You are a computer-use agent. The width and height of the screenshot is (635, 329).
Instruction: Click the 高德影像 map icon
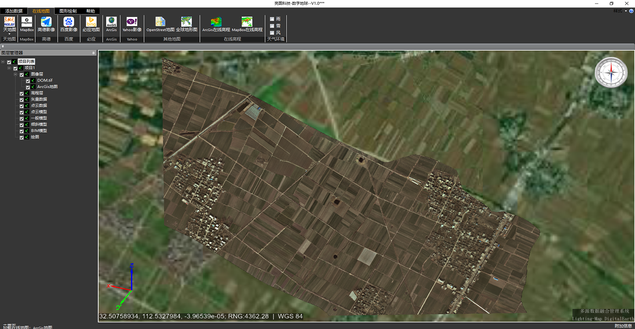click(x=46, y=24)
